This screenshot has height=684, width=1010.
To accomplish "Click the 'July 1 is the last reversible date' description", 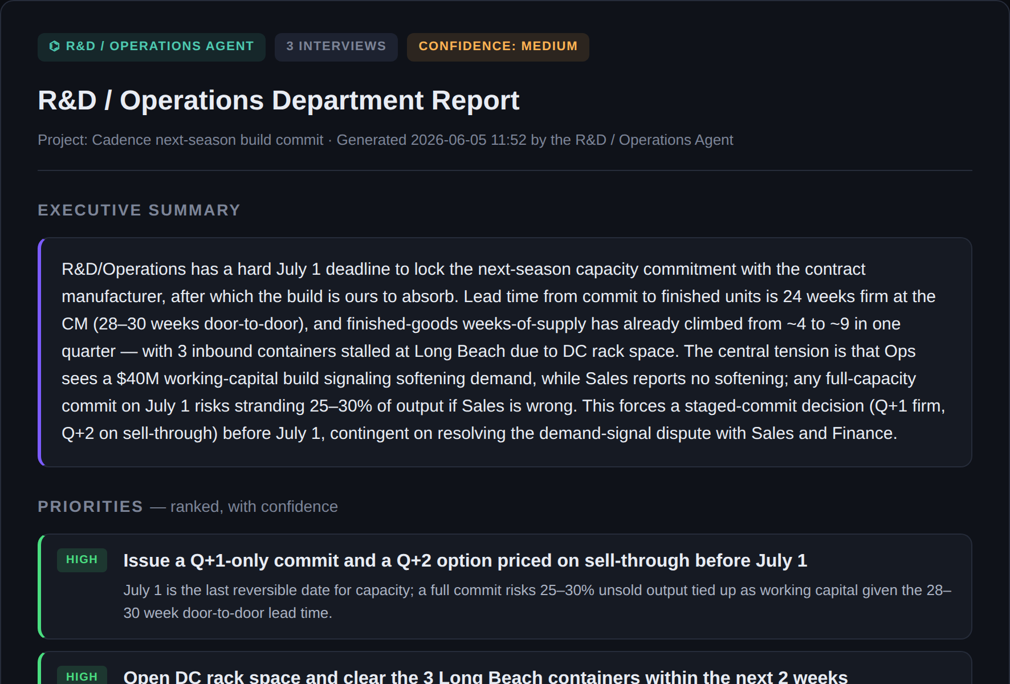I will point(537,601).
